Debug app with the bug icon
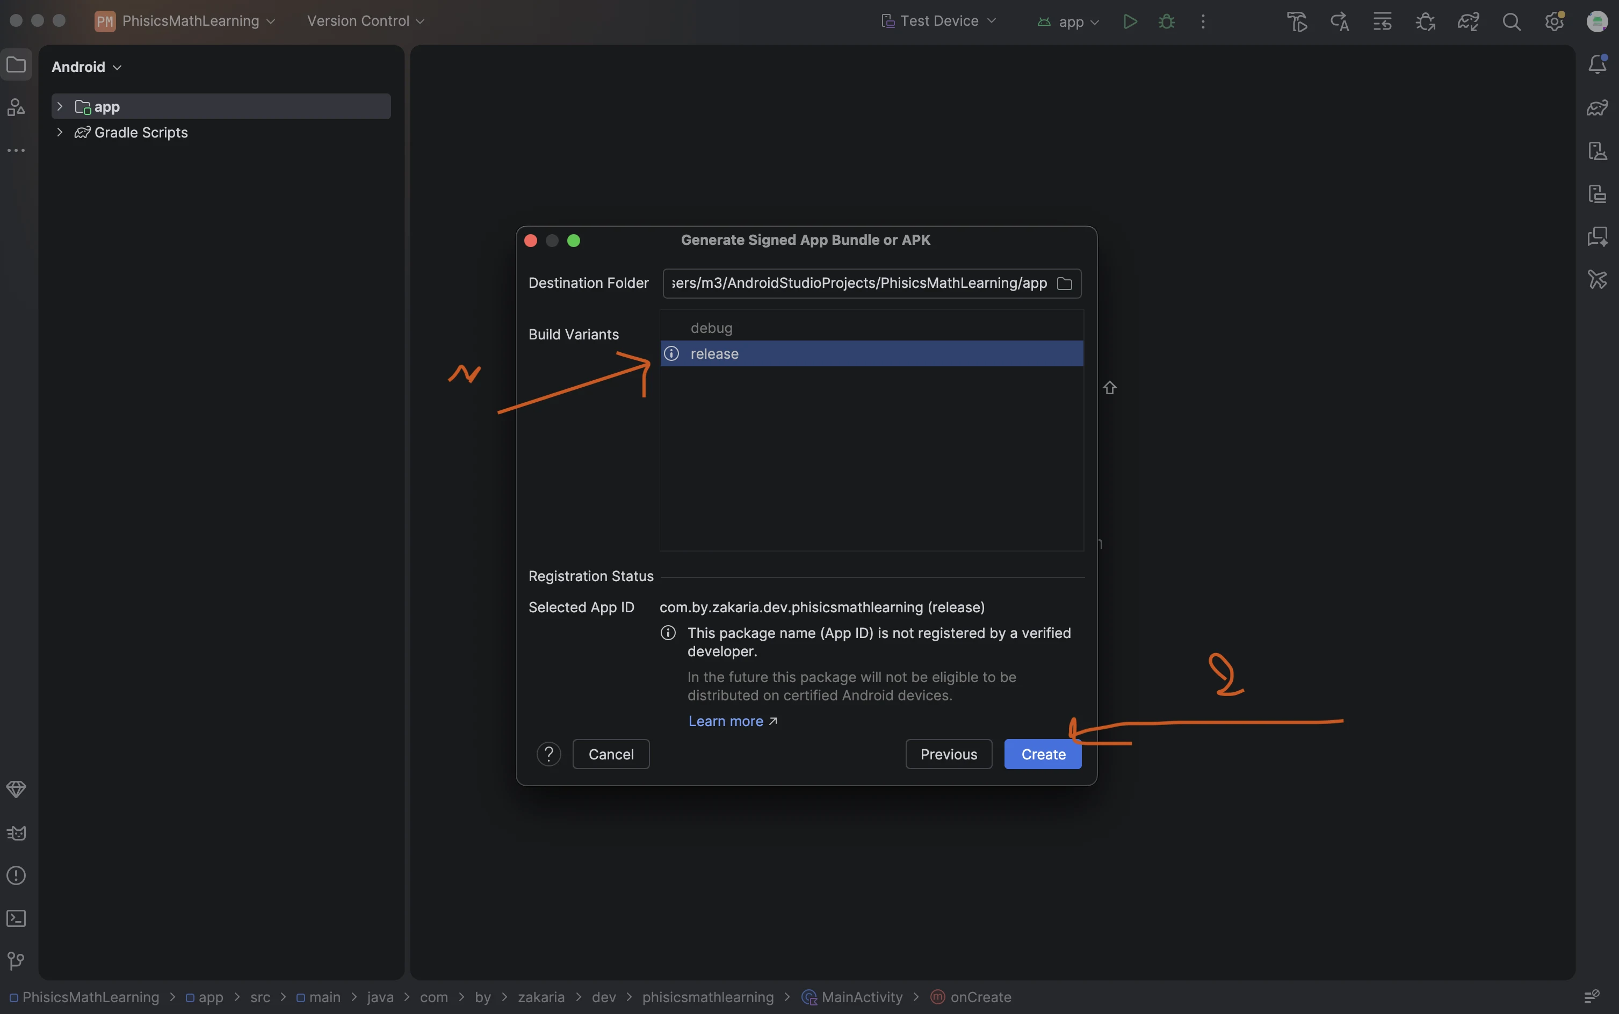Image resolution: width=1619 pixels, height=1014 pixels. pyautogui.click(x=1167, y=21)
